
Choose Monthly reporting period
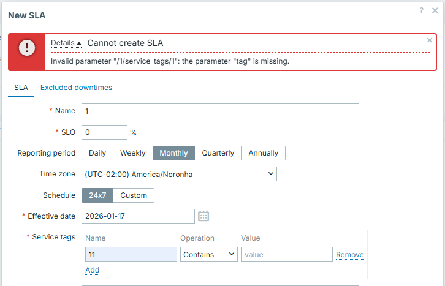[x=173, y=153]
